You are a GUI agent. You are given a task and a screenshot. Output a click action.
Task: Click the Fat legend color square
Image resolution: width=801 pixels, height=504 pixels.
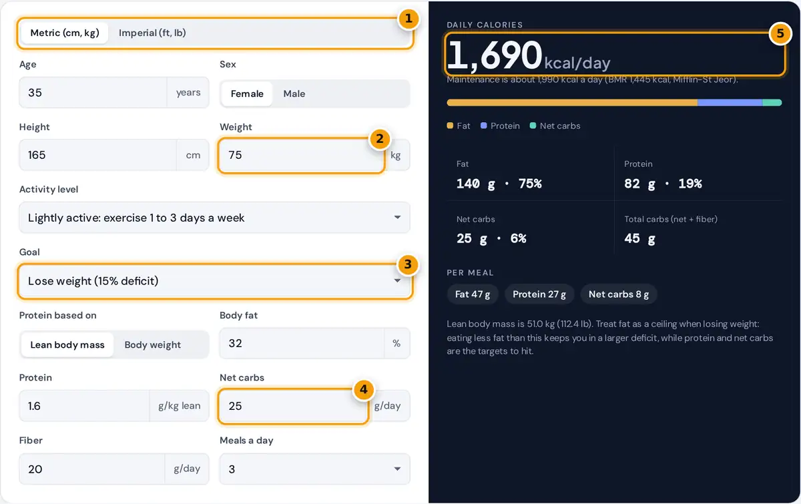coord(450,125)
